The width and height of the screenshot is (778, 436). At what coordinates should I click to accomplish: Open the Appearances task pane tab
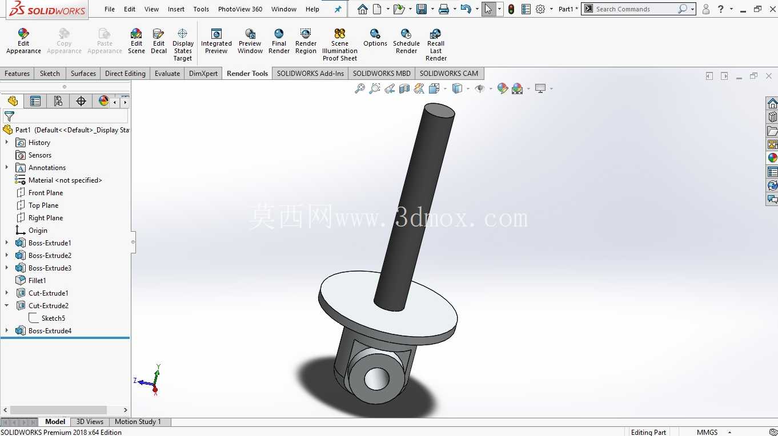(772, 158)
